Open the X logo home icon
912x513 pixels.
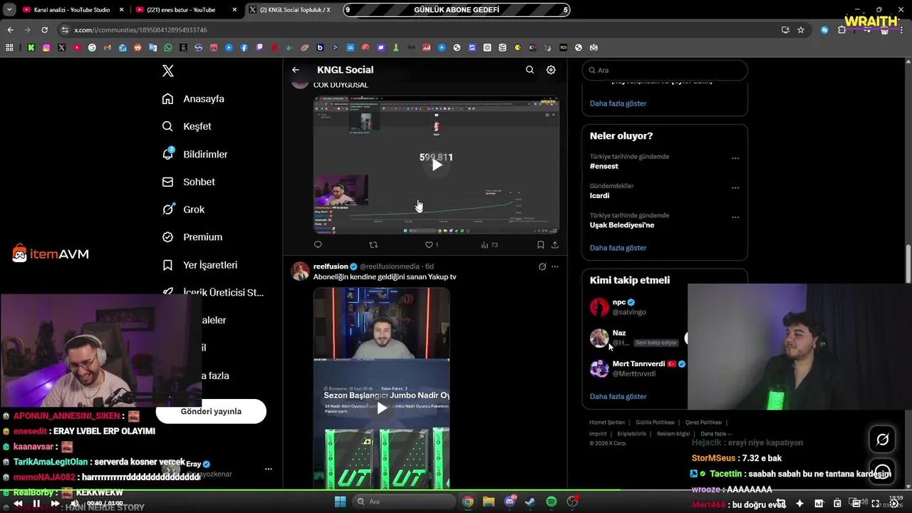tap(168, 71)
